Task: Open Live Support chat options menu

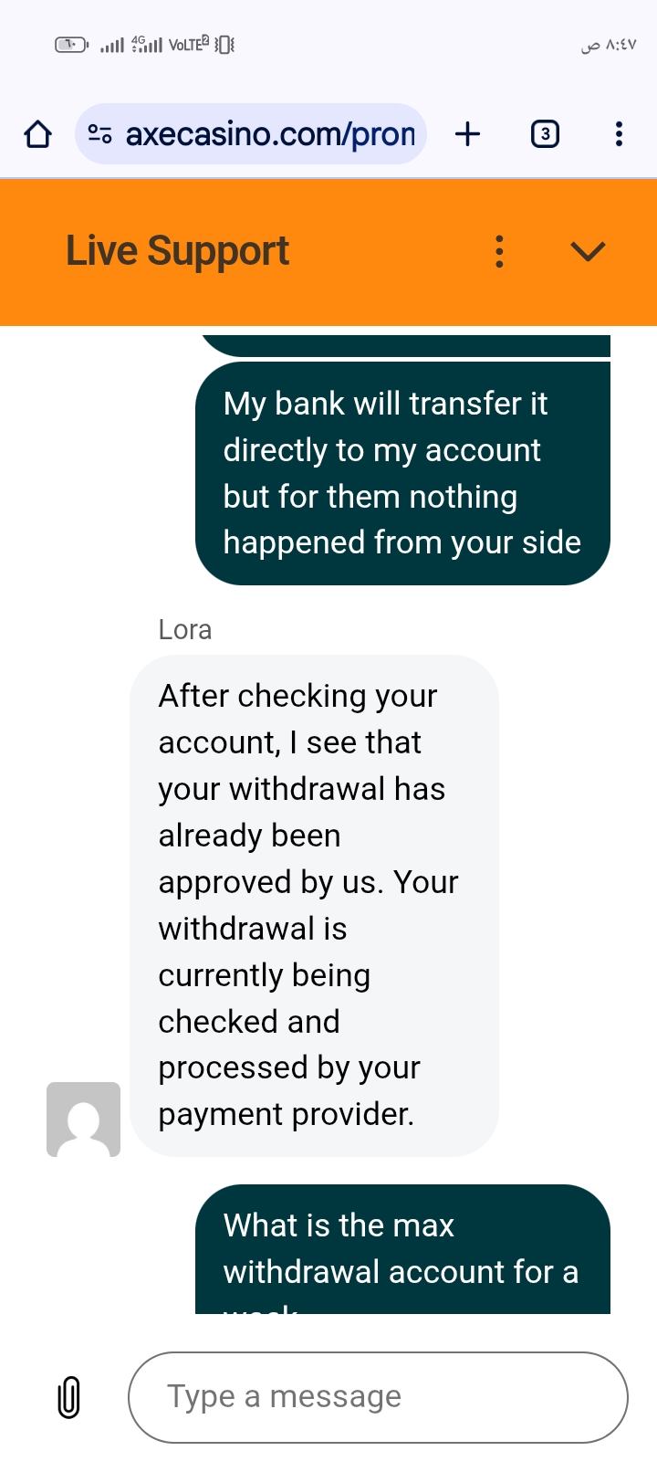Action: pos(499,251)
